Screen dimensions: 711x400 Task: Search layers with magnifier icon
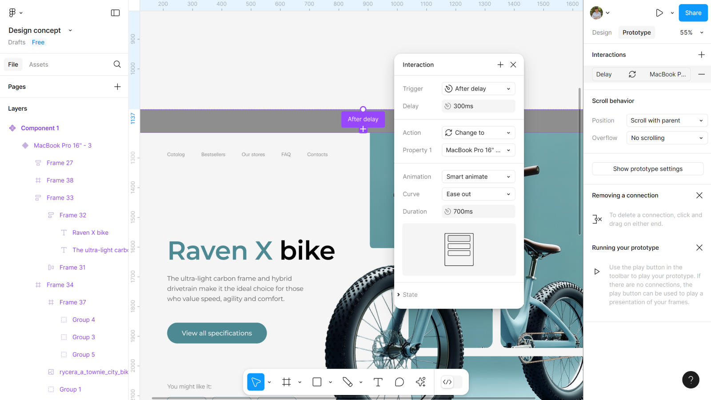(117, 64)
